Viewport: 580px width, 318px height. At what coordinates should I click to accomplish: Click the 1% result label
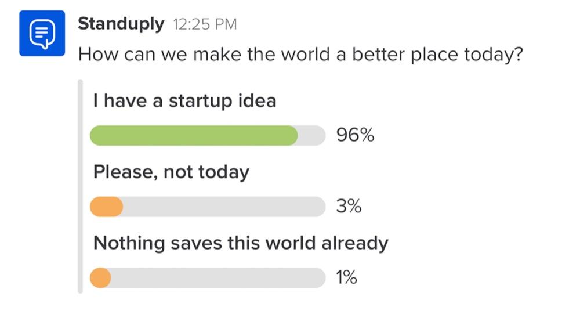point(346,277)
